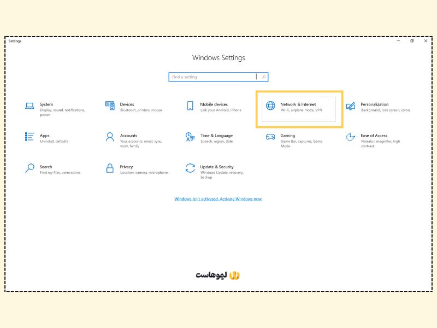437x328 pixels.
Task: Close the Settings window
Action: click(426, 40)
